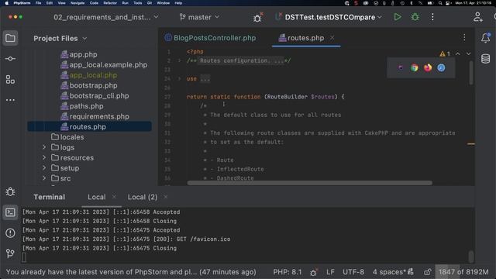The image size is (496, 279).
Task: Open the Debug tool window bug icon
Action: coord(10,191)
